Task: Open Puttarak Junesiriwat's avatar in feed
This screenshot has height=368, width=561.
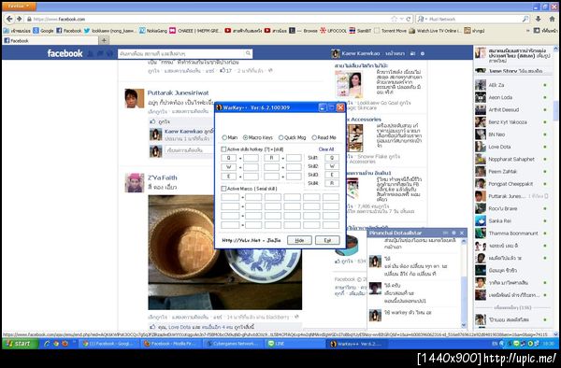Action: coord(135,98)
